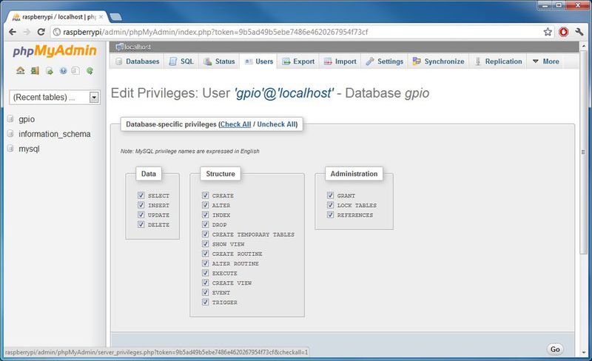The image size is (592, 361).
Task: Click the Log out door icon
Action: click(x=35, y=70)
